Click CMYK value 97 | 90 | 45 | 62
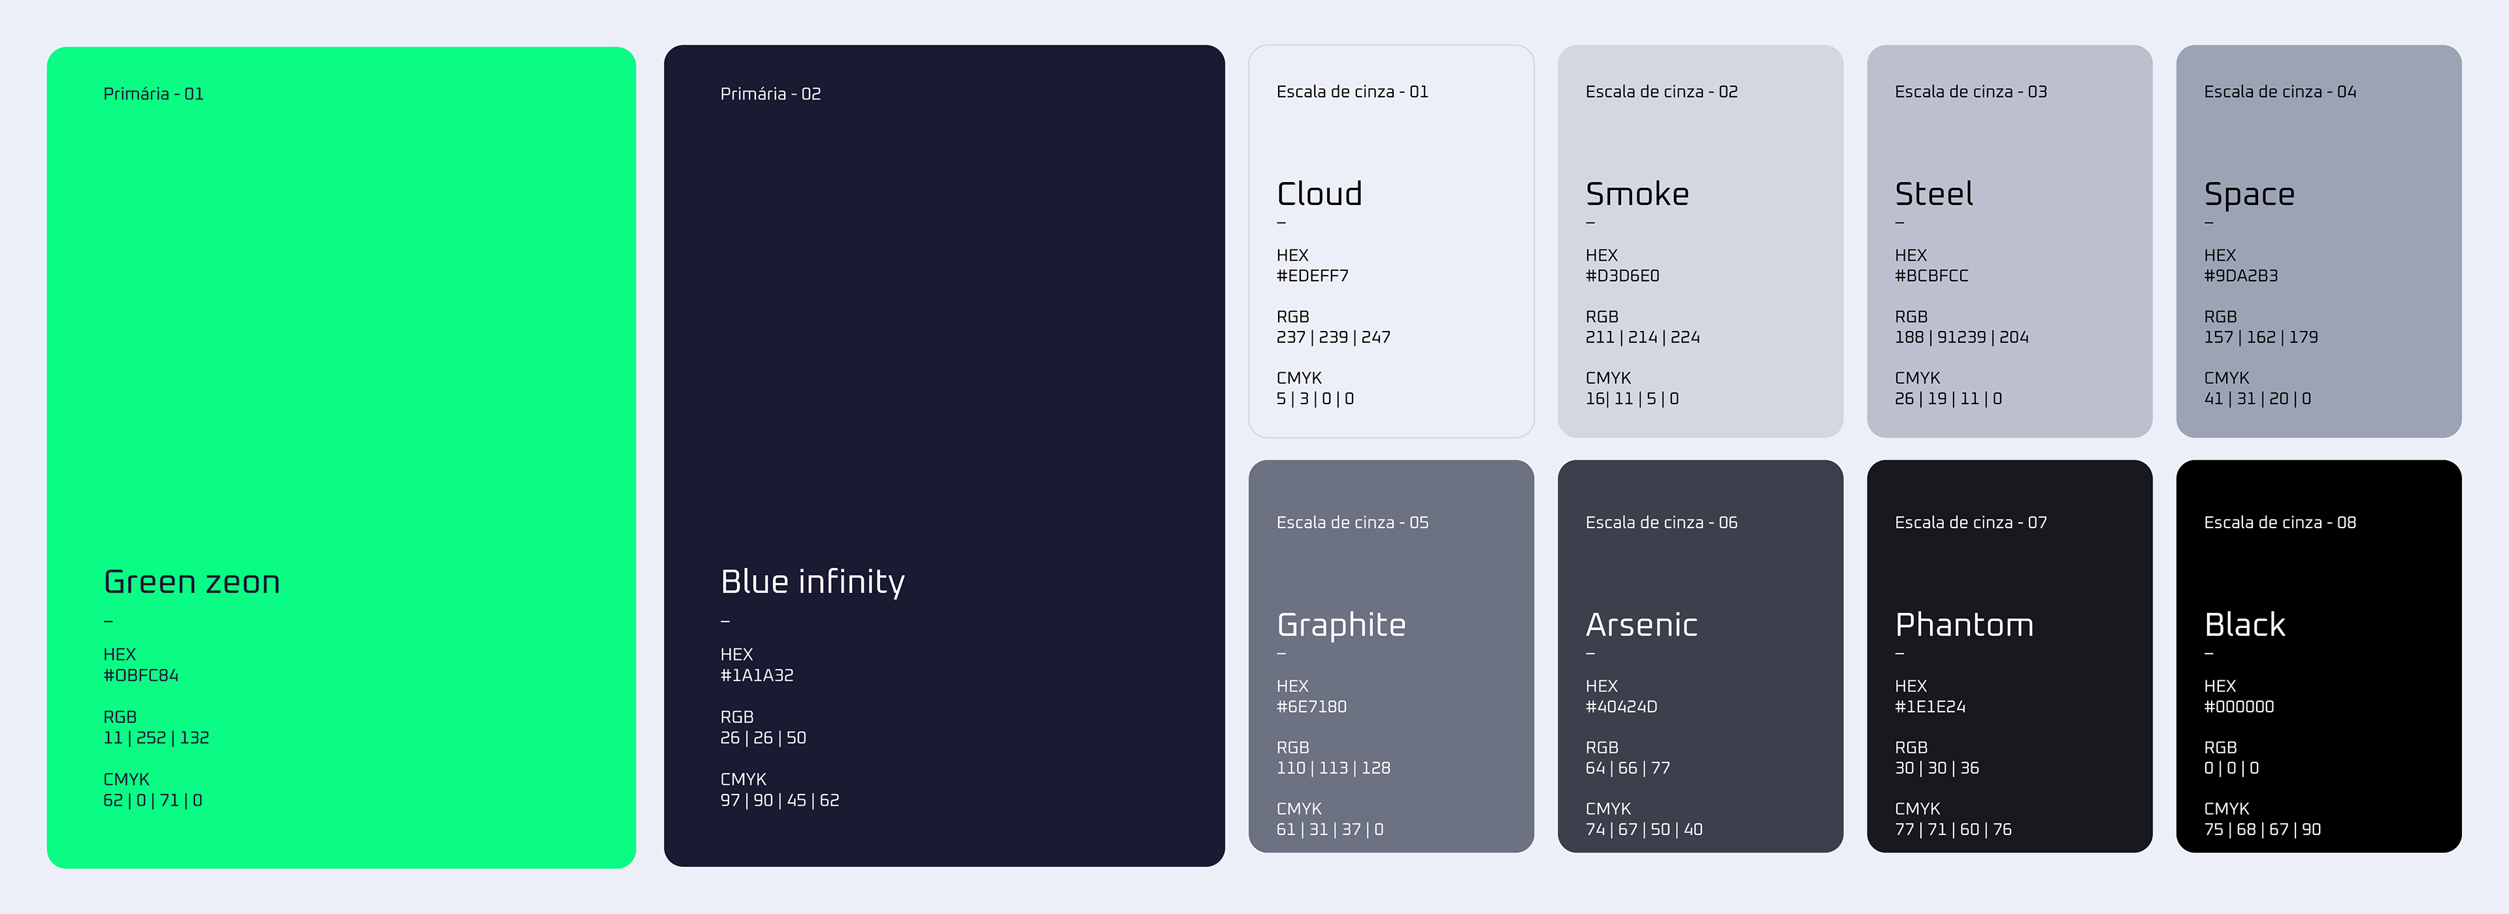The height and width of the screenshot is (914, 2509). tap(780, 800)
